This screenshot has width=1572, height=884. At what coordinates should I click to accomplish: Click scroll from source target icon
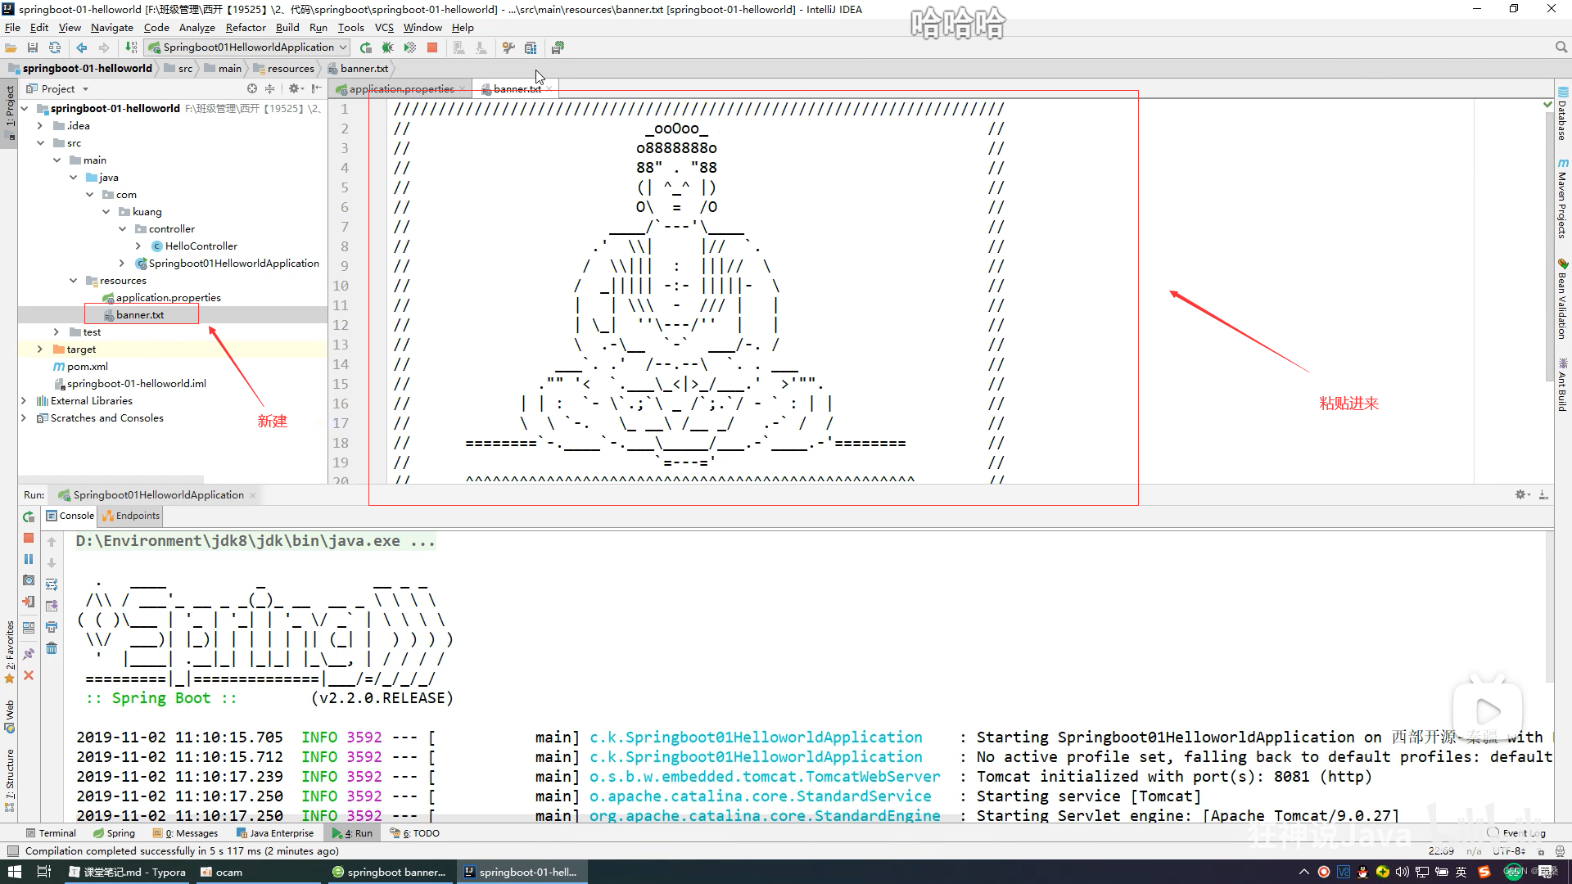click(252, 88)
